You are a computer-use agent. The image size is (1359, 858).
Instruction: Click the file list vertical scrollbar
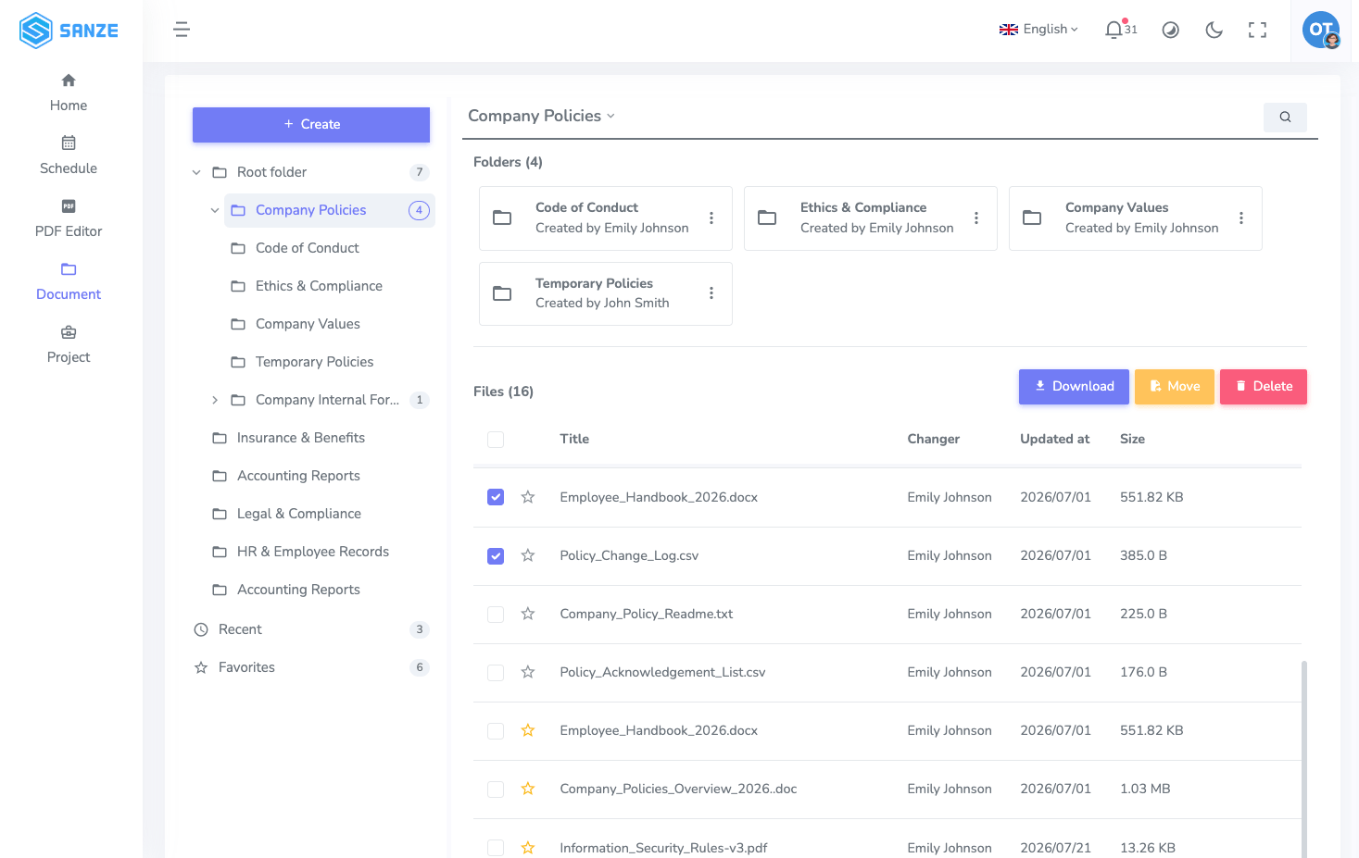pyautogui.click(x=1304, y=759)
